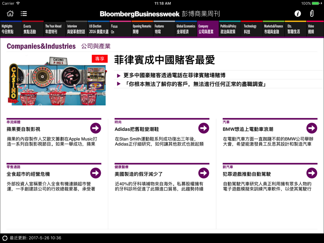Tap the 汽車 category label
This screenshot has width=324, height=243.
point(226,122)
